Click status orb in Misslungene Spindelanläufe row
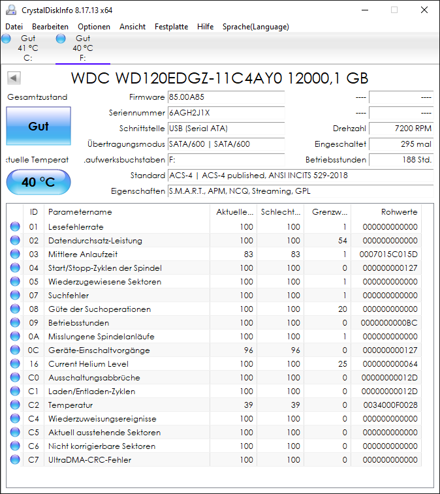The image size is (440, 494). [15, 336]
